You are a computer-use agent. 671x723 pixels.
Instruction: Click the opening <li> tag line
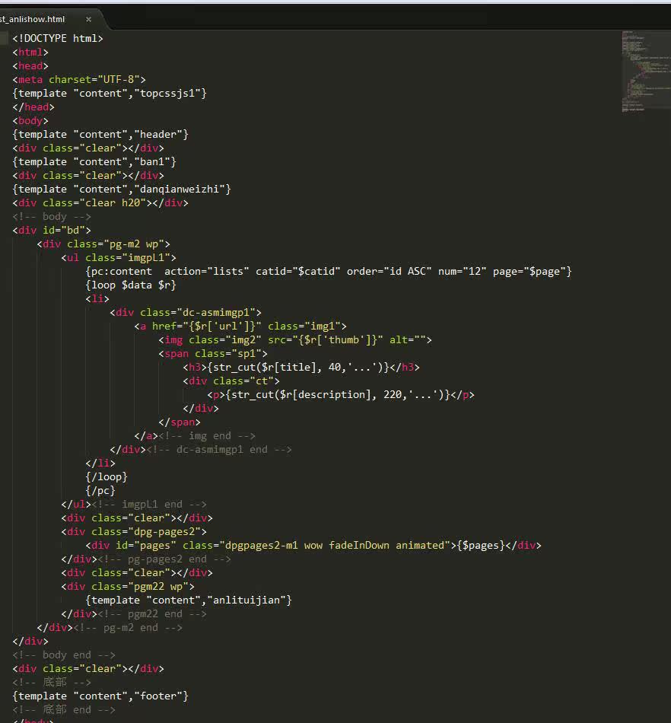(x=97, y=299)
